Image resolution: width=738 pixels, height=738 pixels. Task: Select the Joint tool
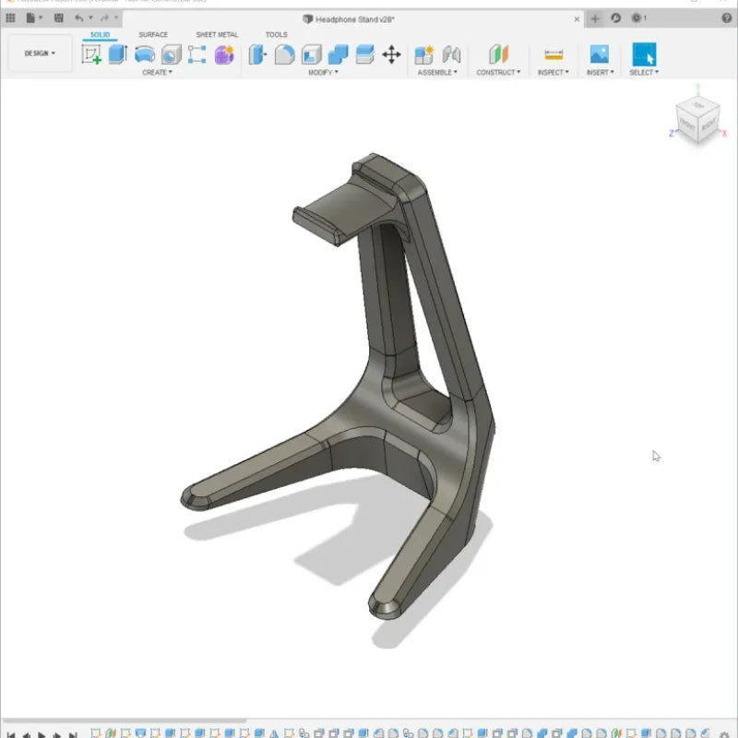pyautogui.click(x=452, y=54)
